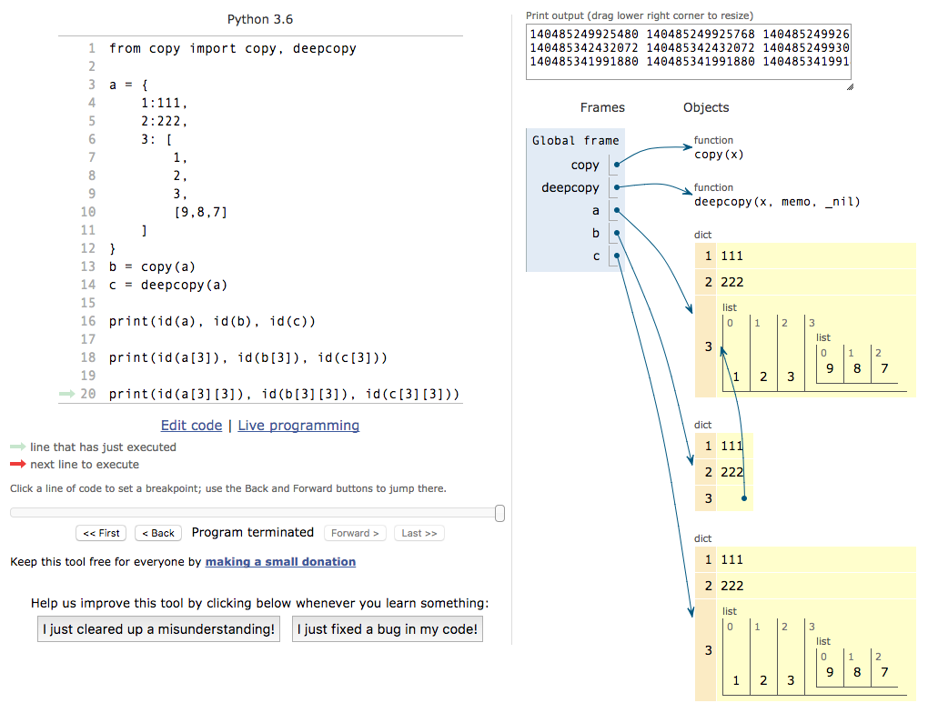Click the Objects column heading
Image resolution: width=928 pixels, height=713 pixels.
(705, 107)
